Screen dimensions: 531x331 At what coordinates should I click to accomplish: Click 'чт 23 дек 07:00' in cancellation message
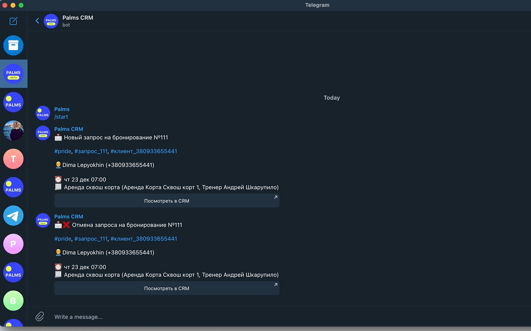click(85, 267)
